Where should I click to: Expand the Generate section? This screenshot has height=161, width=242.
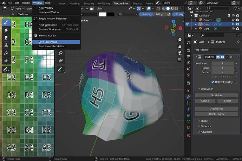[x=199, y=126]
